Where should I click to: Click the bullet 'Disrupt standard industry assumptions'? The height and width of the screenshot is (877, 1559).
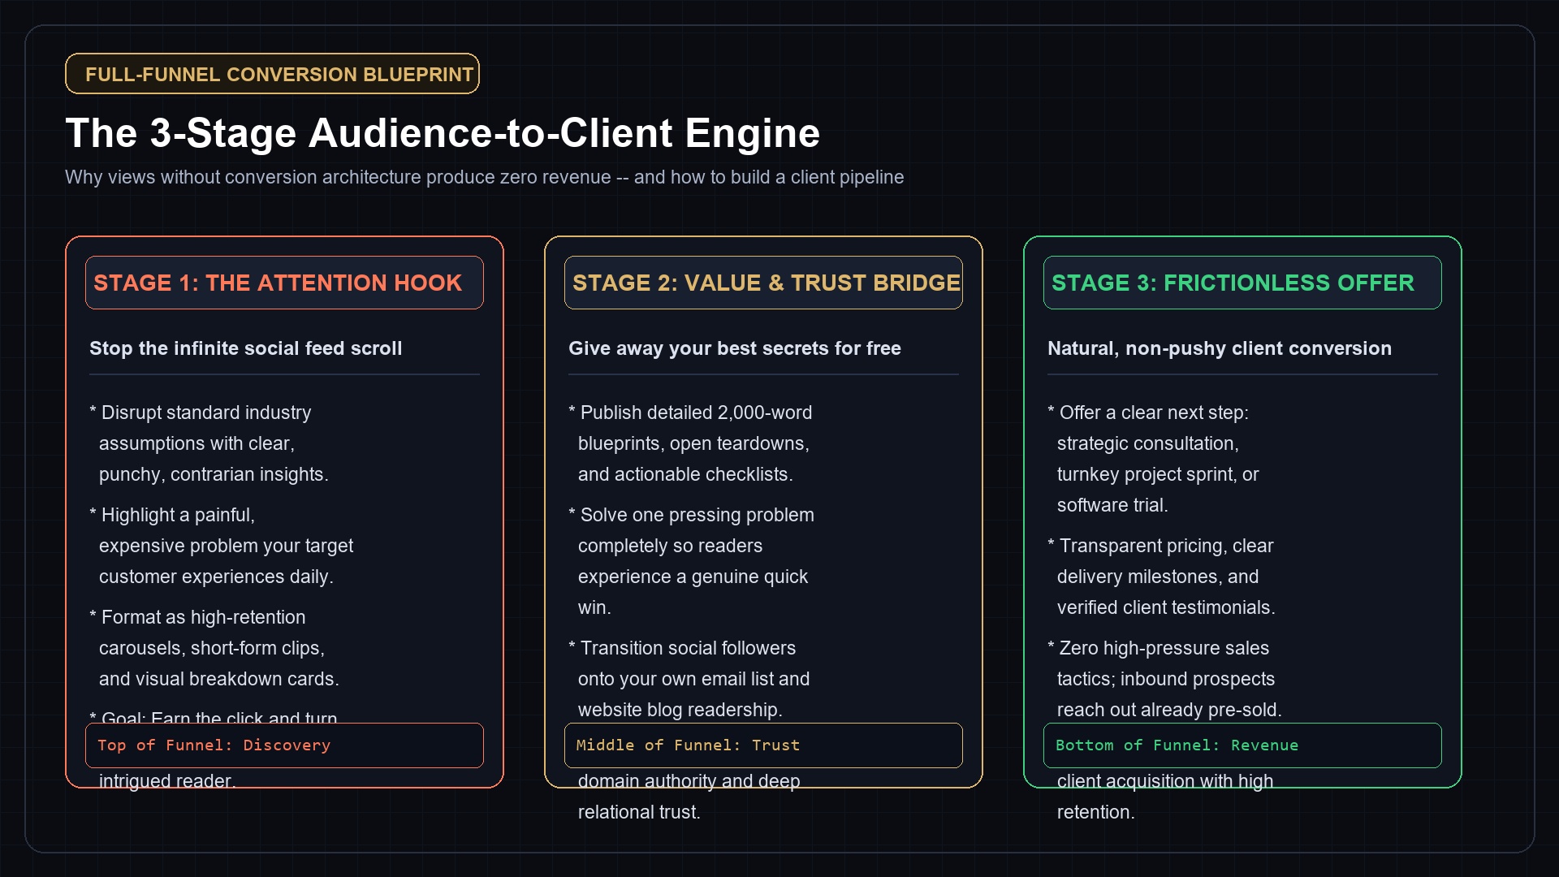coord(209,443)
